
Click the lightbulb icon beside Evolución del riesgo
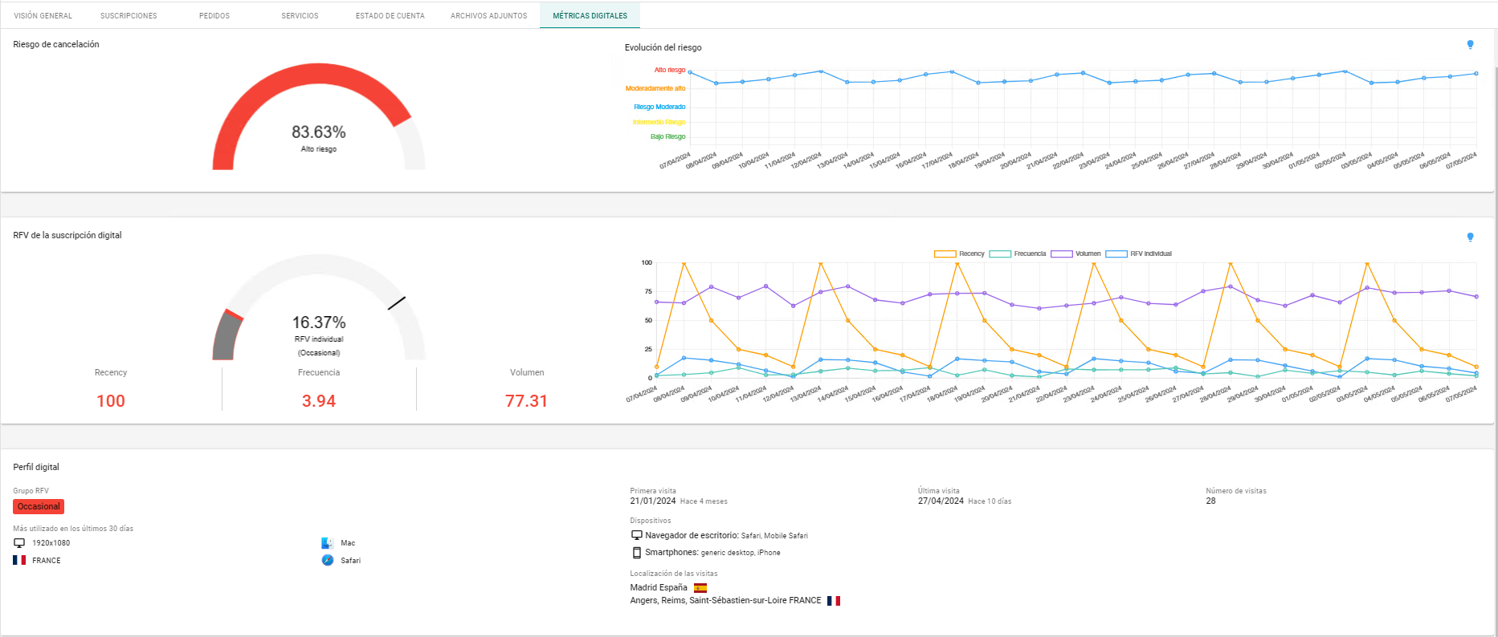[x=1470, y=45]
